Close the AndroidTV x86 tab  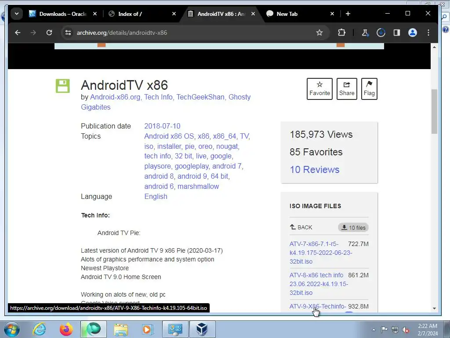[253, 14]
